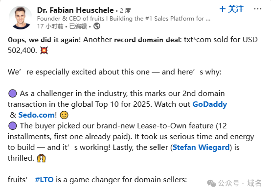Click the 已编辑 edited label
The width and height of the screenshot is (271, 194).
[78, 26]
